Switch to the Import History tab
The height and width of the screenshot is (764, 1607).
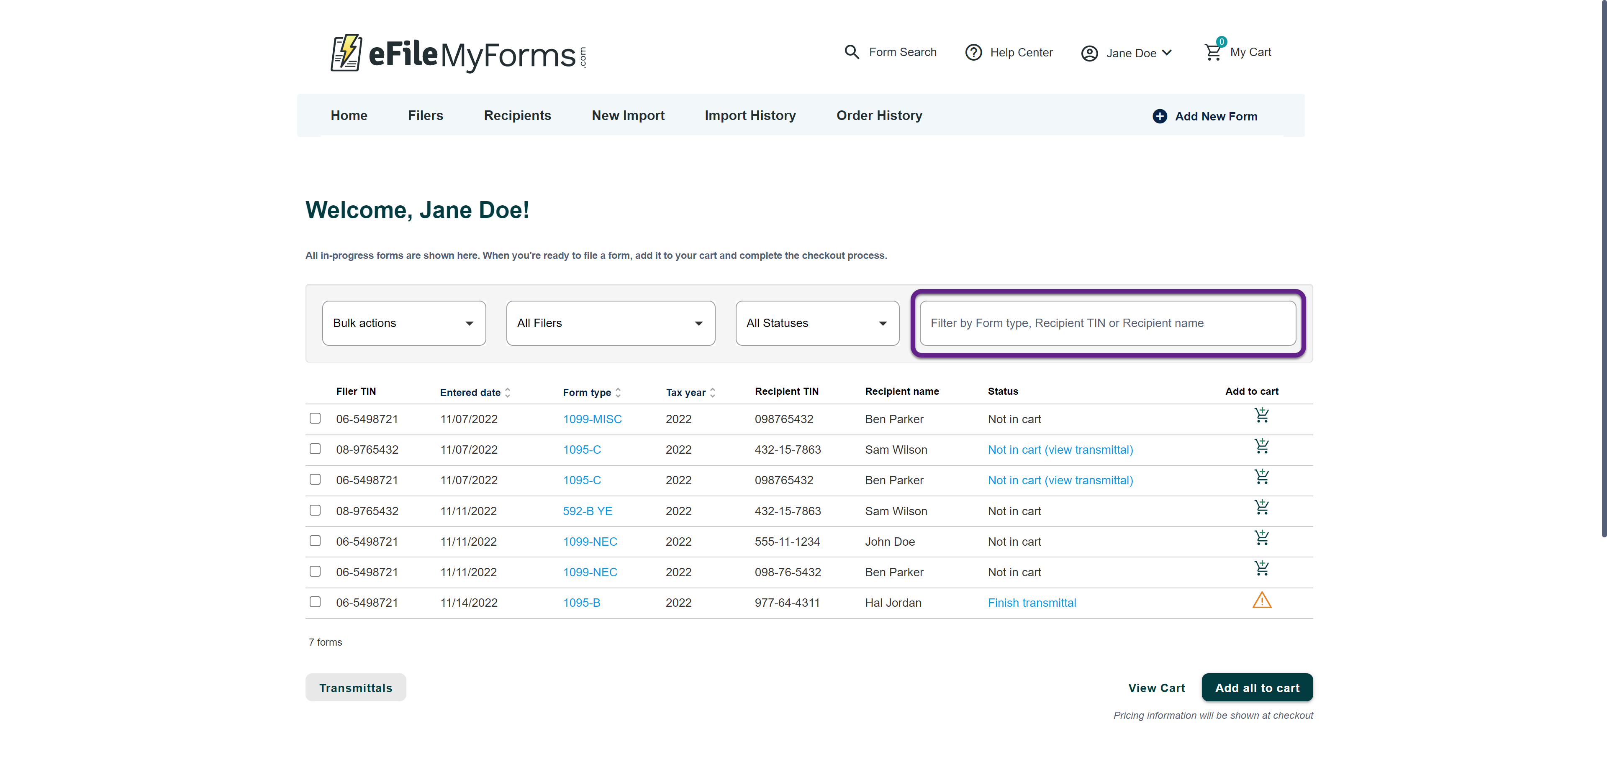[750, 115]
